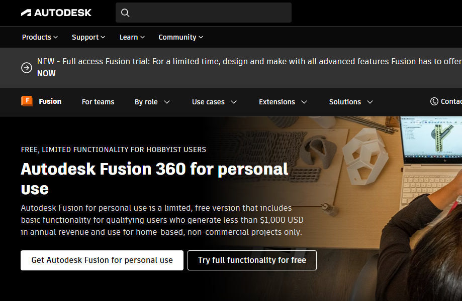Click the Autodesk logo
The height and width of the screenshot is (301, 462).
[x=56, y=13]
